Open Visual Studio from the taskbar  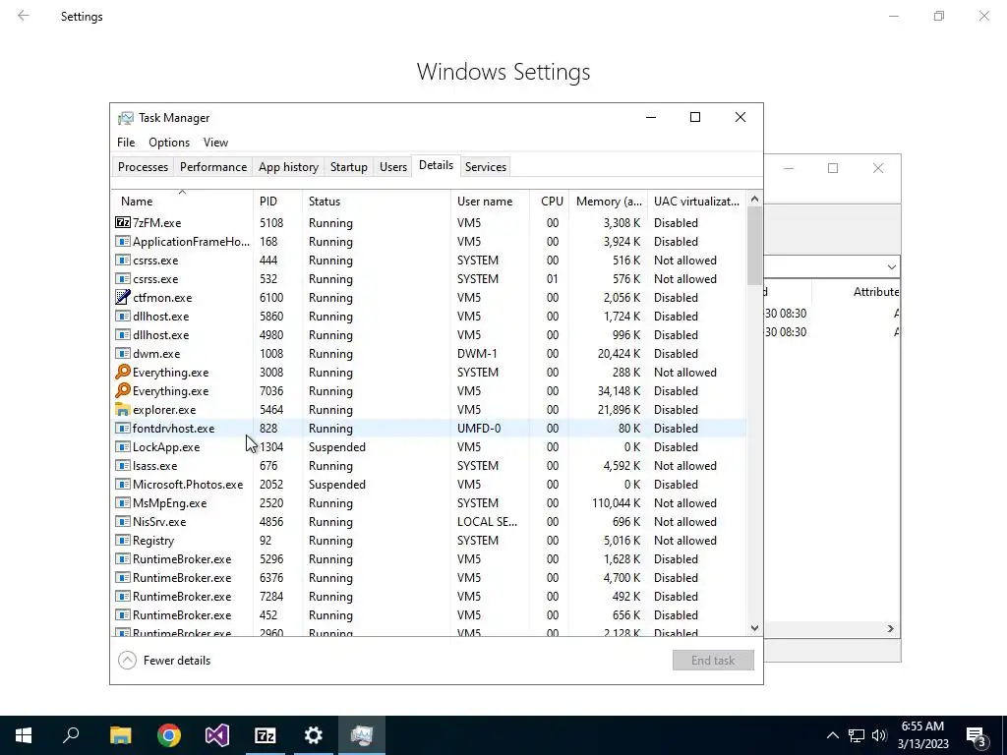point(217,735)
